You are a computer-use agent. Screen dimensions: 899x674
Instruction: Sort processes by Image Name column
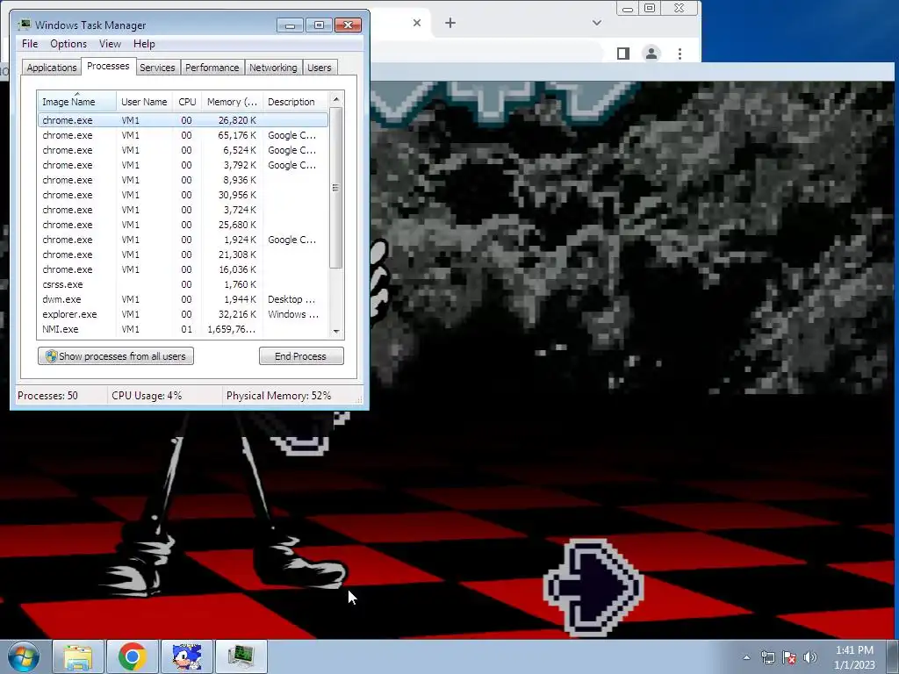click(77, 102)
